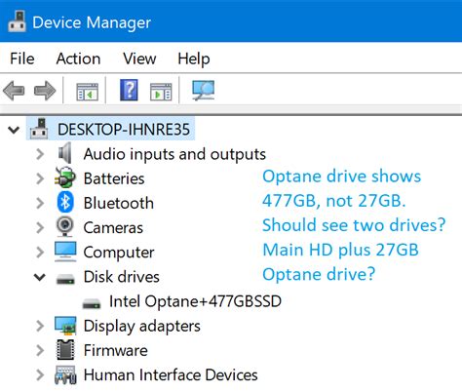Expand Audio inputs and outputs
The image size is (462, 392).
pos(40,154)
